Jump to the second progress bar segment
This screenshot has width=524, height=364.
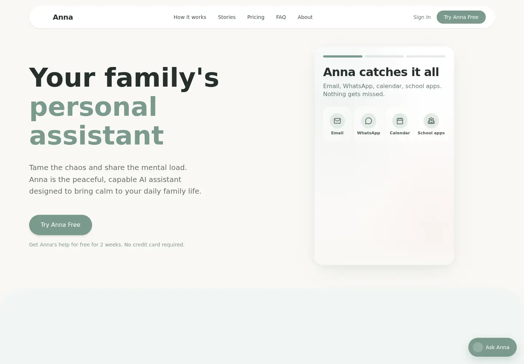coord(384,56)
